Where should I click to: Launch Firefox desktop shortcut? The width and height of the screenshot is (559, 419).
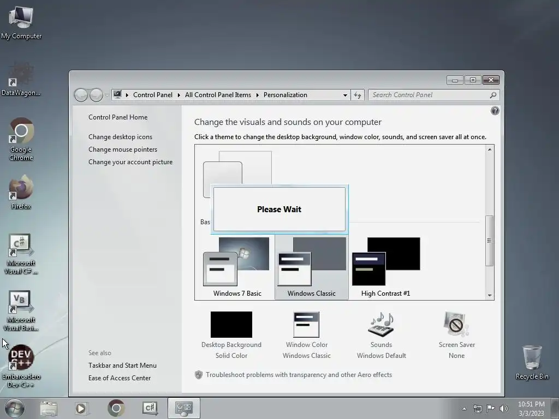coord(21,193)
